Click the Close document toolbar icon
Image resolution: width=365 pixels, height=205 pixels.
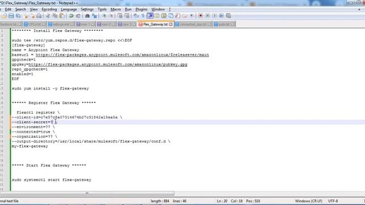coord(26,16)
